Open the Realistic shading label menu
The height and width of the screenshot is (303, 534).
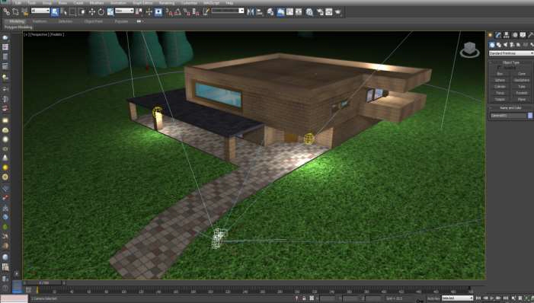(x=56, y=34)
